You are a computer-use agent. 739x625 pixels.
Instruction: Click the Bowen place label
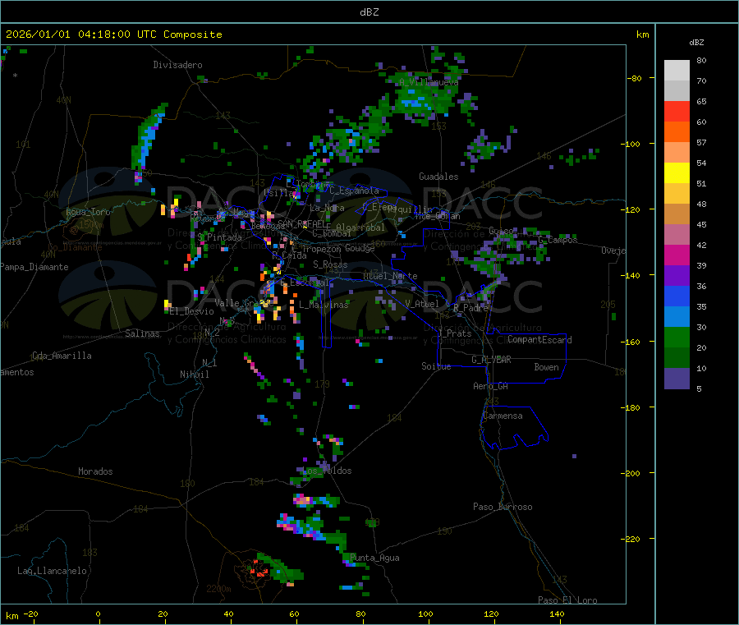point(547,367)
